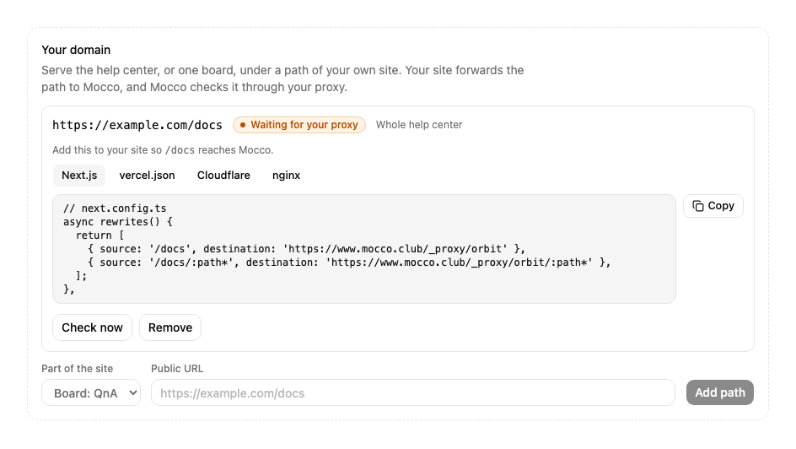Open the Board: QnA dropdown

pos(91,392)
